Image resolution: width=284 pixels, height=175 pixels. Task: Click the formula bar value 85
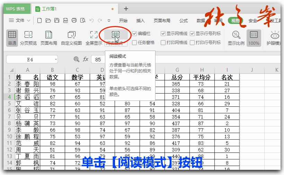(x=98, y=59)
